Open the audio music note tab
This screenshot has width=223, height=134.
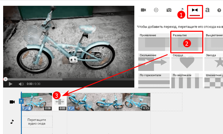coord(182,10)
